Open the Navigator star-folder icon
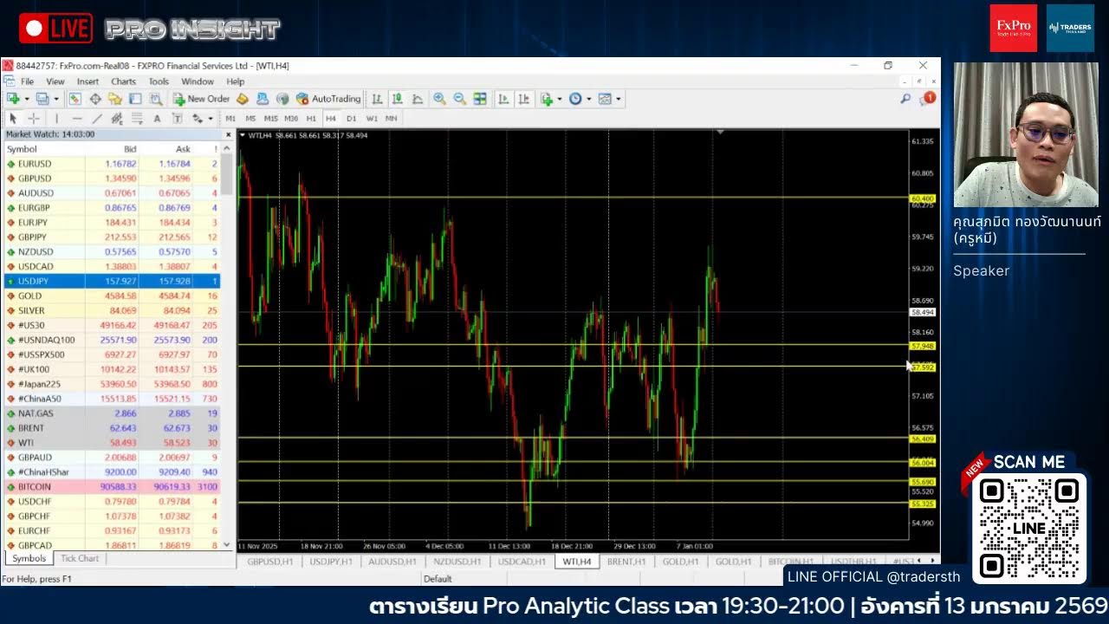The width and height of the screenshot is (1109, 624). [x=114, y=99]
